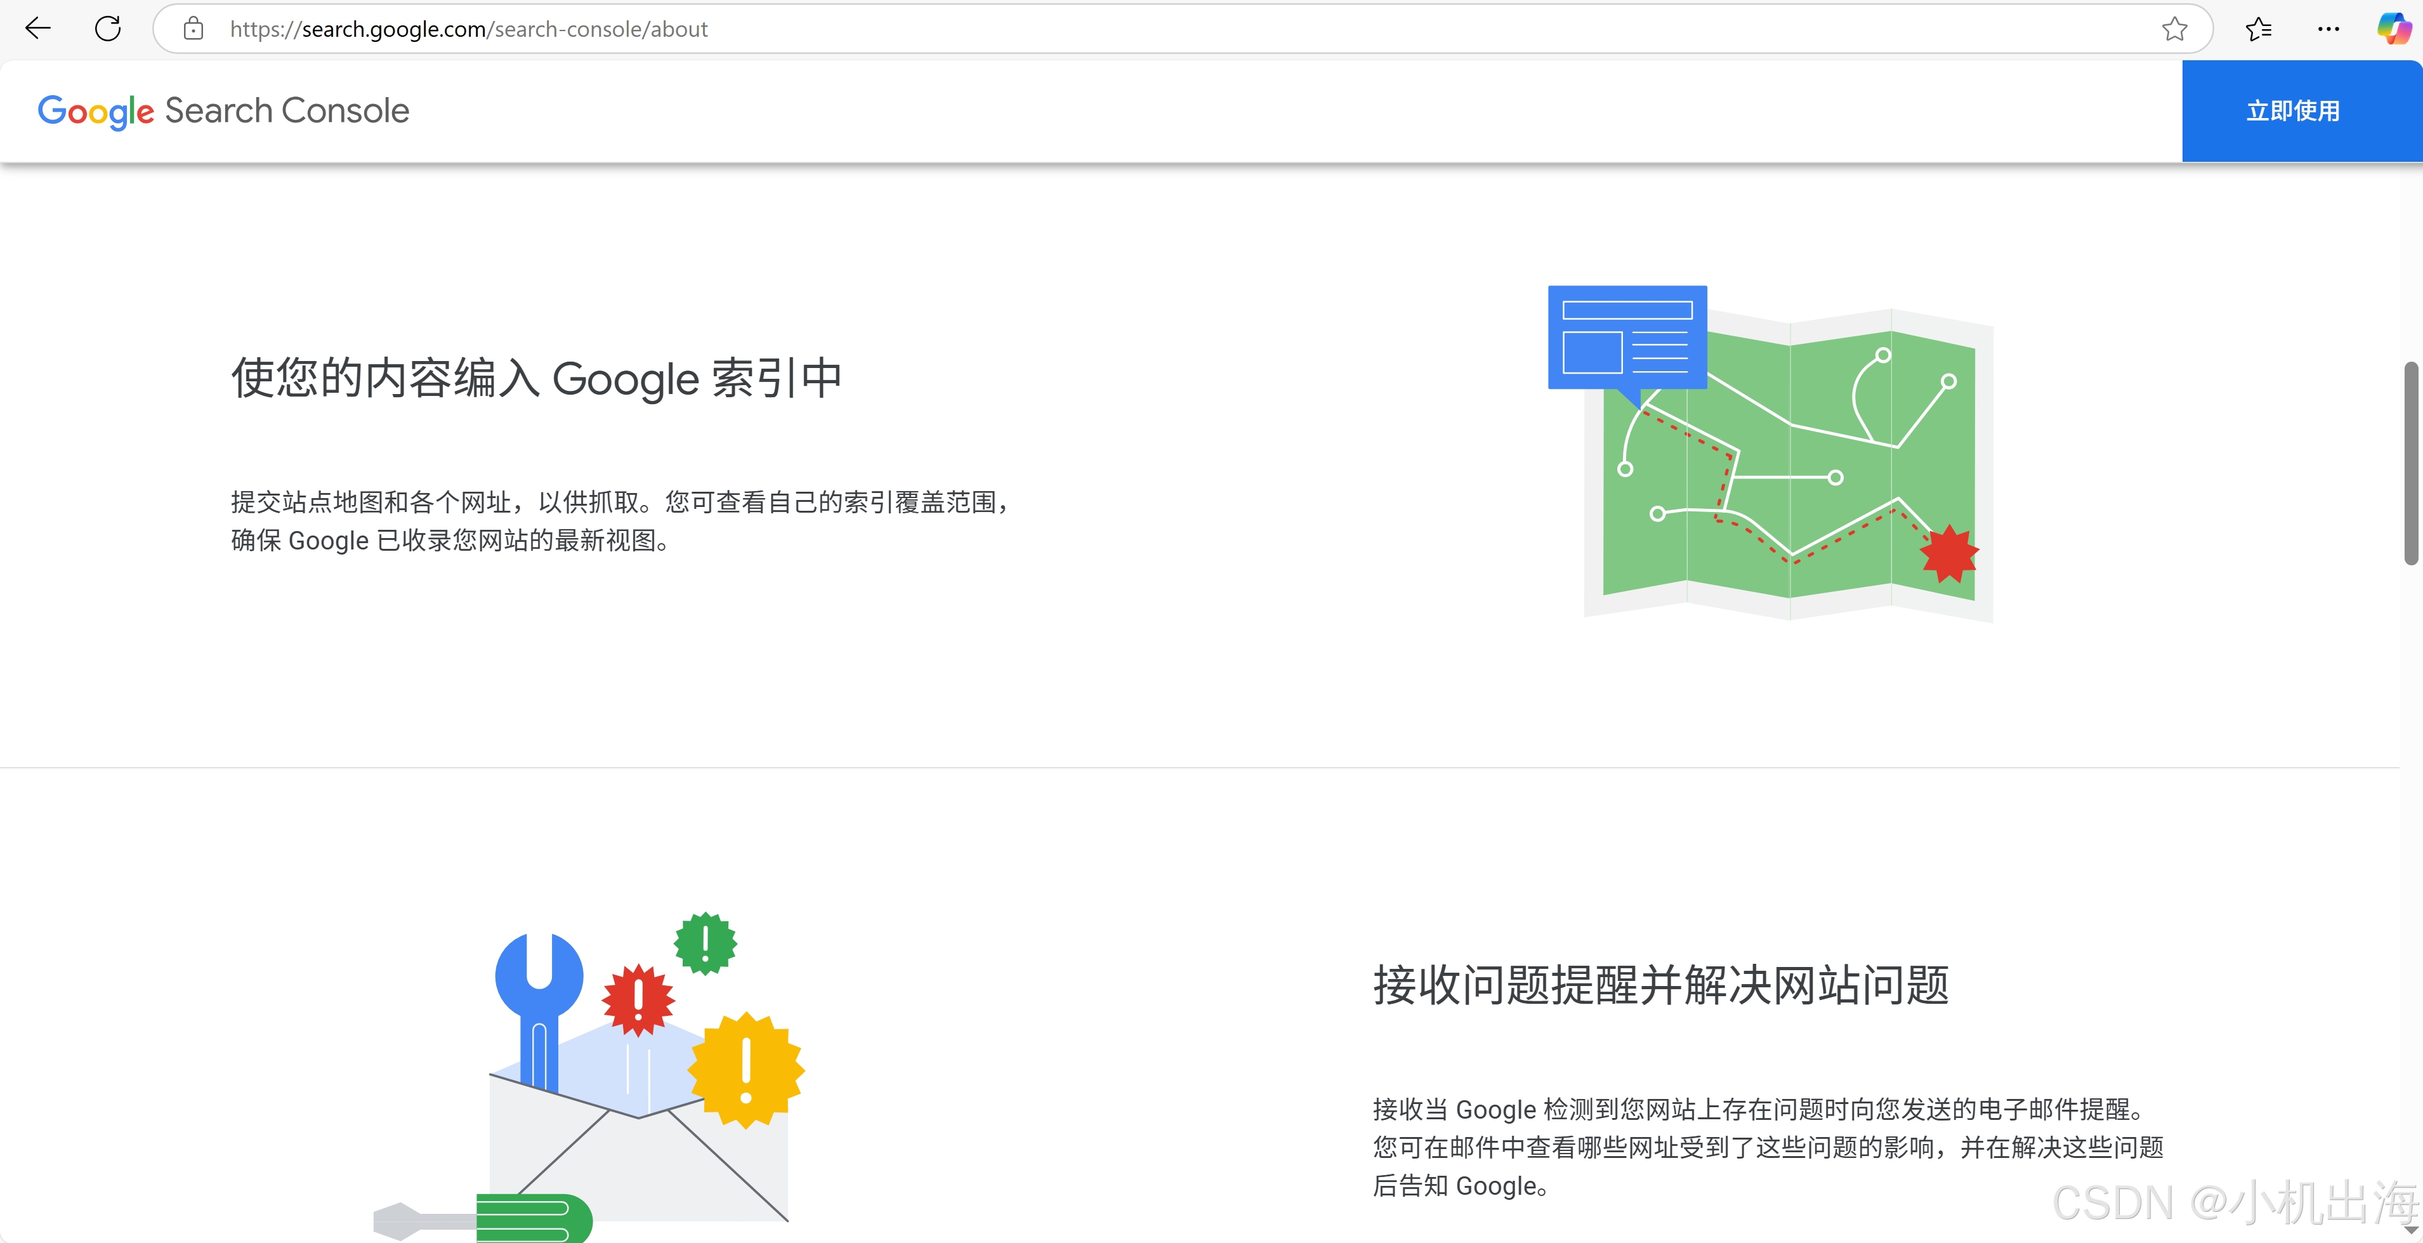
Task: Open the favorites list icon
Action: (2259, 29)
